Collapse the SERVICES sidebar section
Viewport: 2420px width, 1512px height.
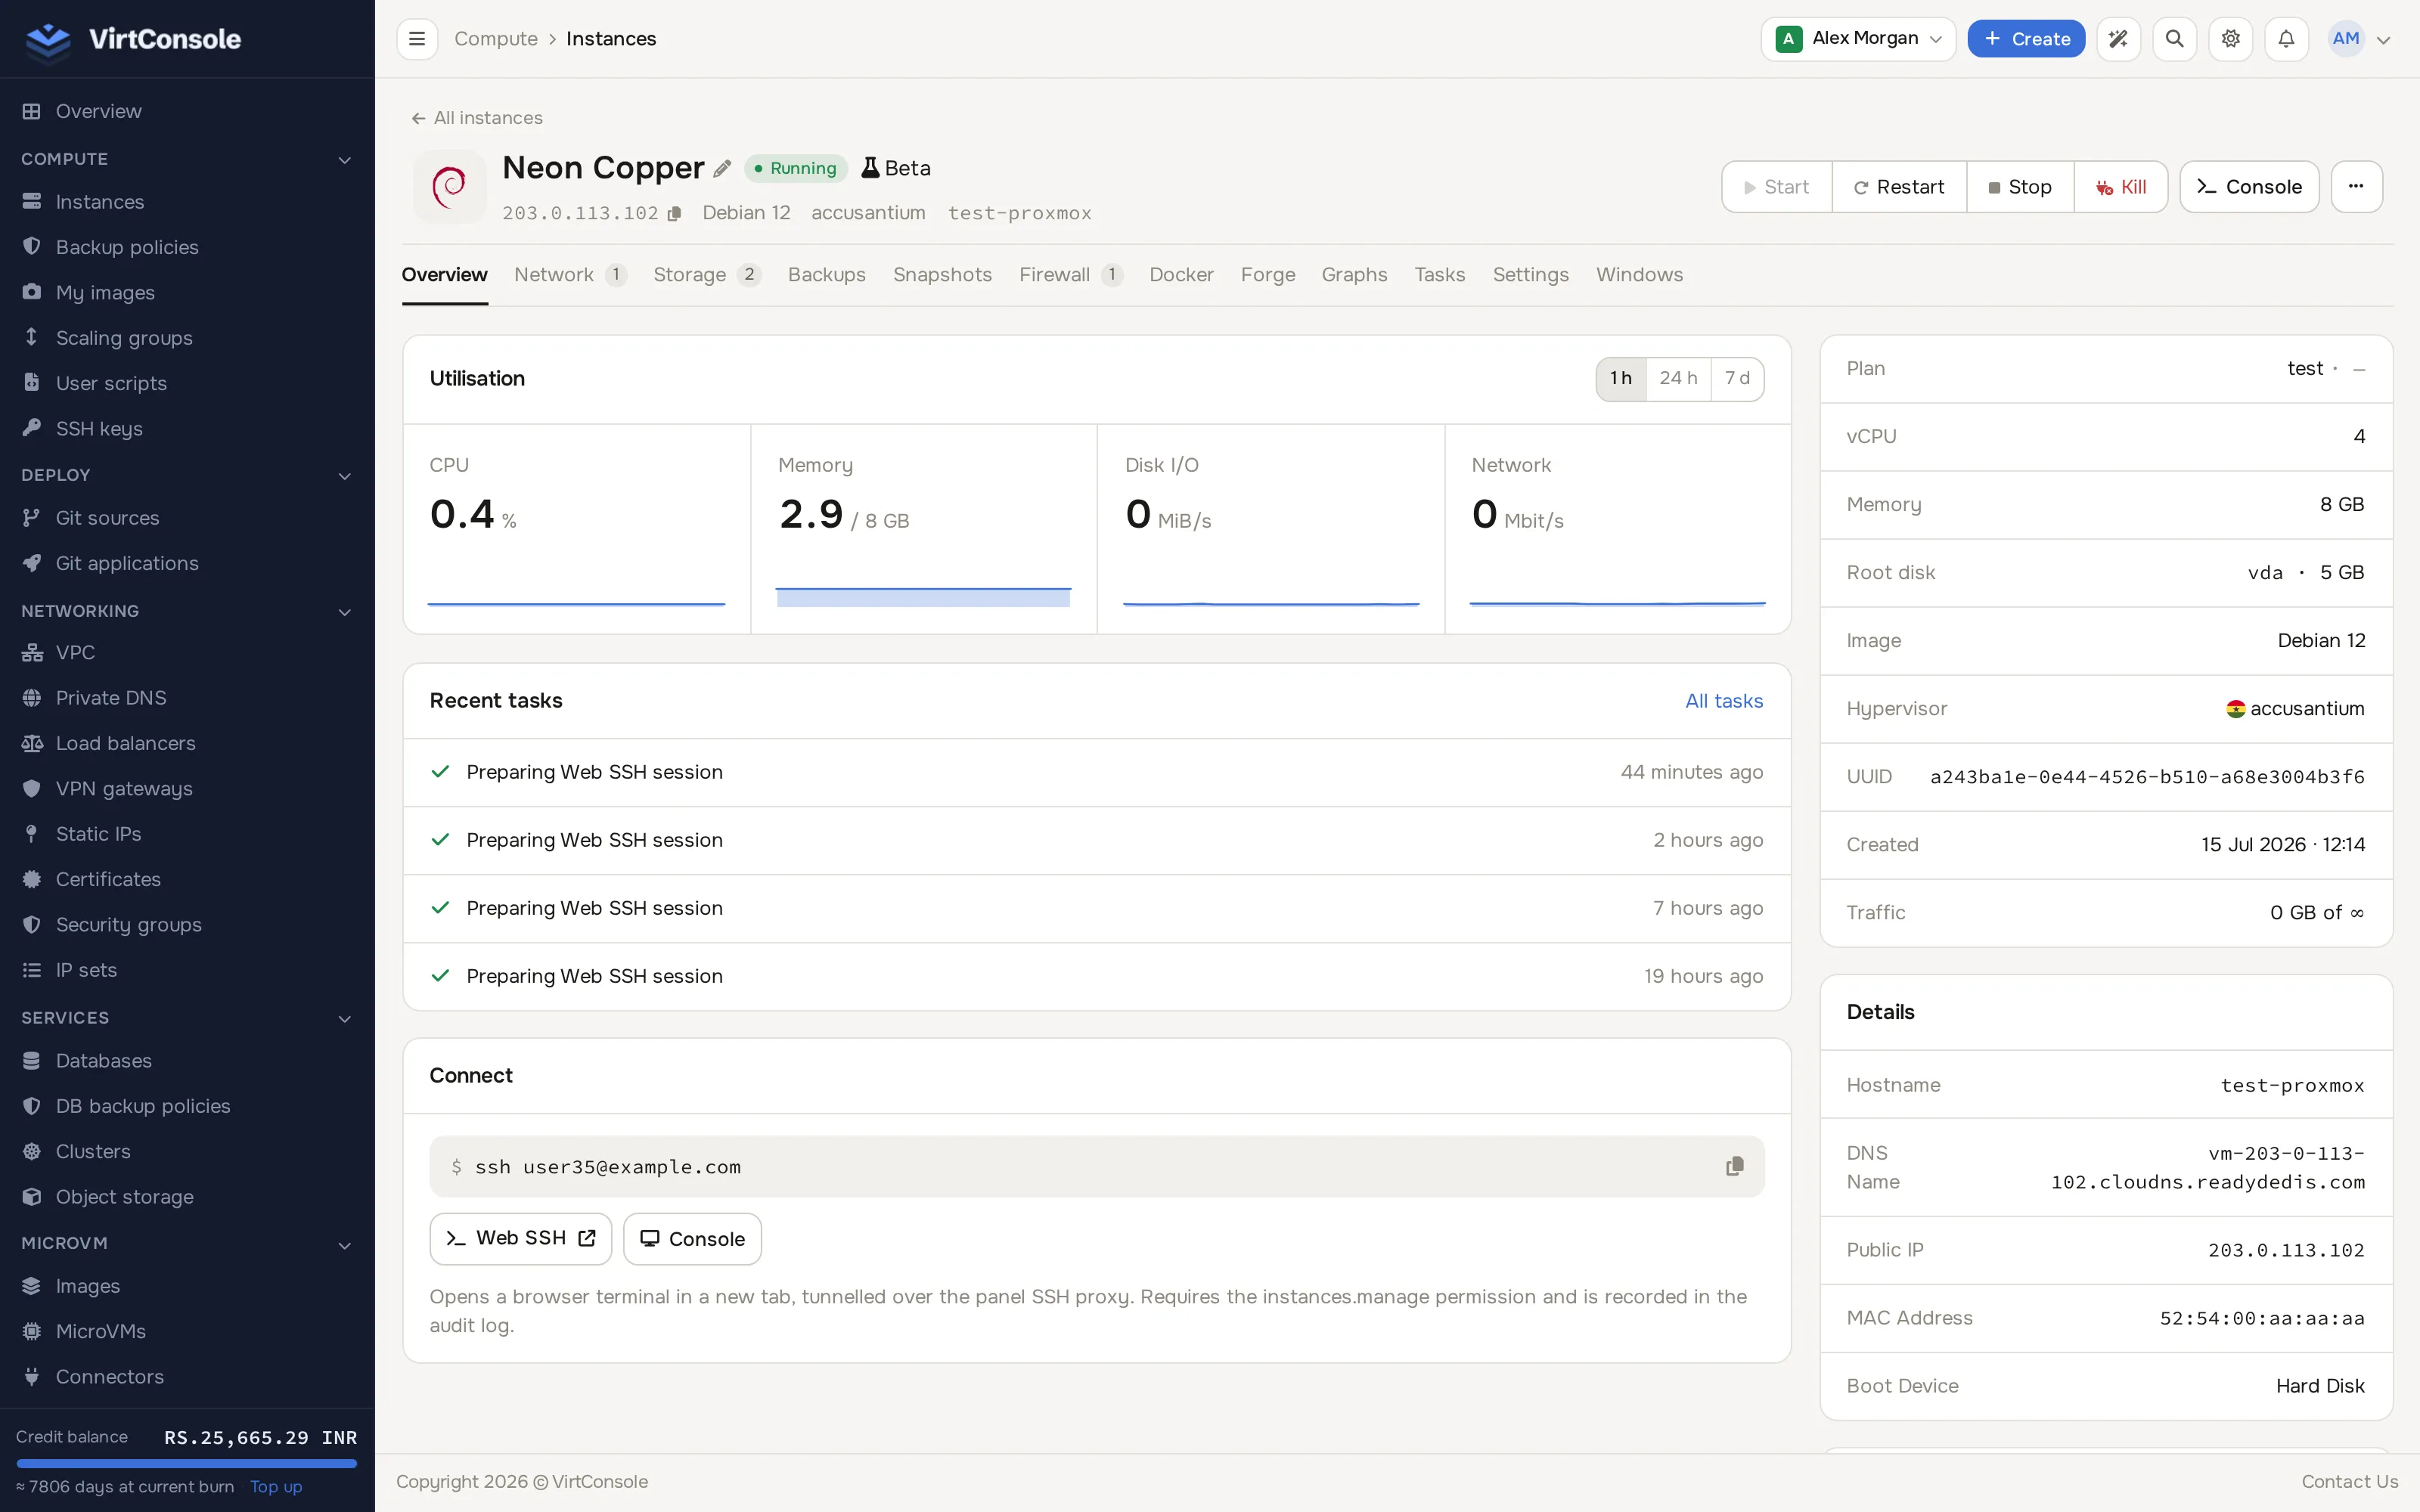click(x=344, y=1019)
